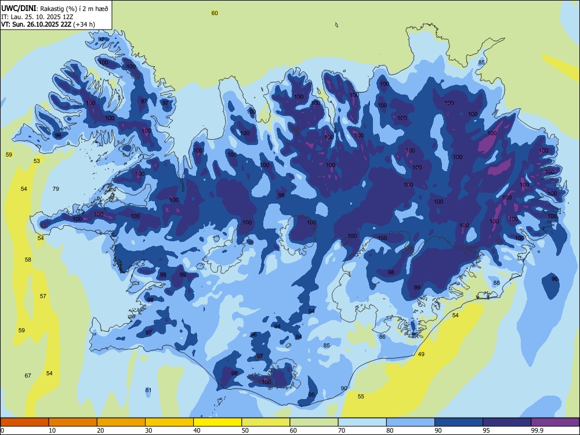
Task: Click the map value '86' near Vatnajökull's south edge
Action: coord(382,336)
